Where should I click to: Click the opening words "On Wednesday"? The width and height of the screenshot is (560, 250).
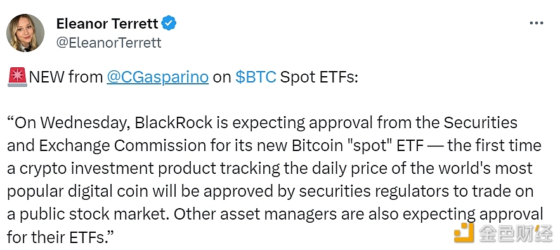[x=71, y=123]
